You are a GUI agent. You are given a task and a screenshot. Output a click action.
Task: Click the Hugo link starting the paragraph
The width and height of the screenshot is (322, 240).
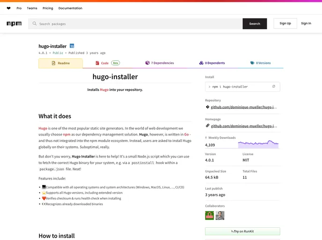pyautogui.click(x=43, y=128)
